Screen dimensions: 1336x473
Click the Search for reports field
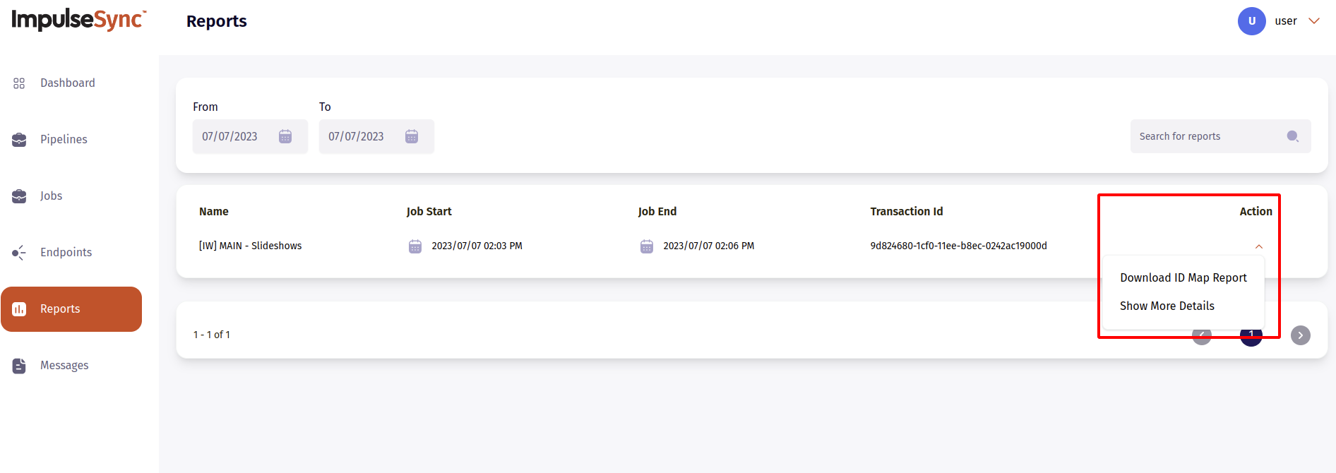pyautogui.click(x=1207, y=136)
